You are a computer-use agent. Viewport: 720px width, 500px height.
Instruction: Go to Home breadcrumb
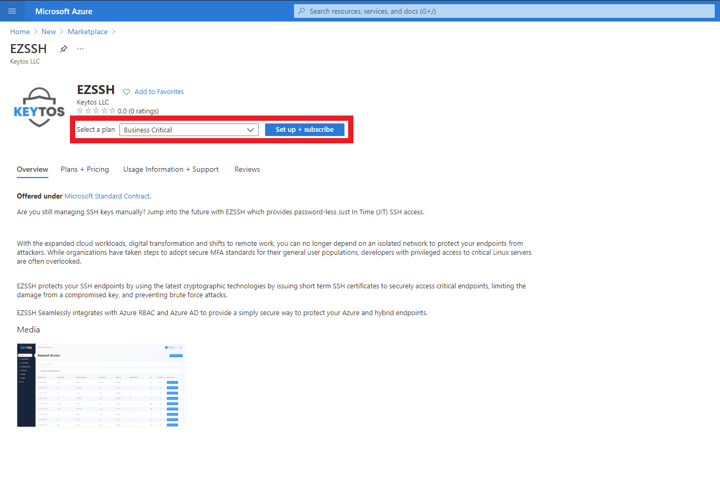point(20,32)
